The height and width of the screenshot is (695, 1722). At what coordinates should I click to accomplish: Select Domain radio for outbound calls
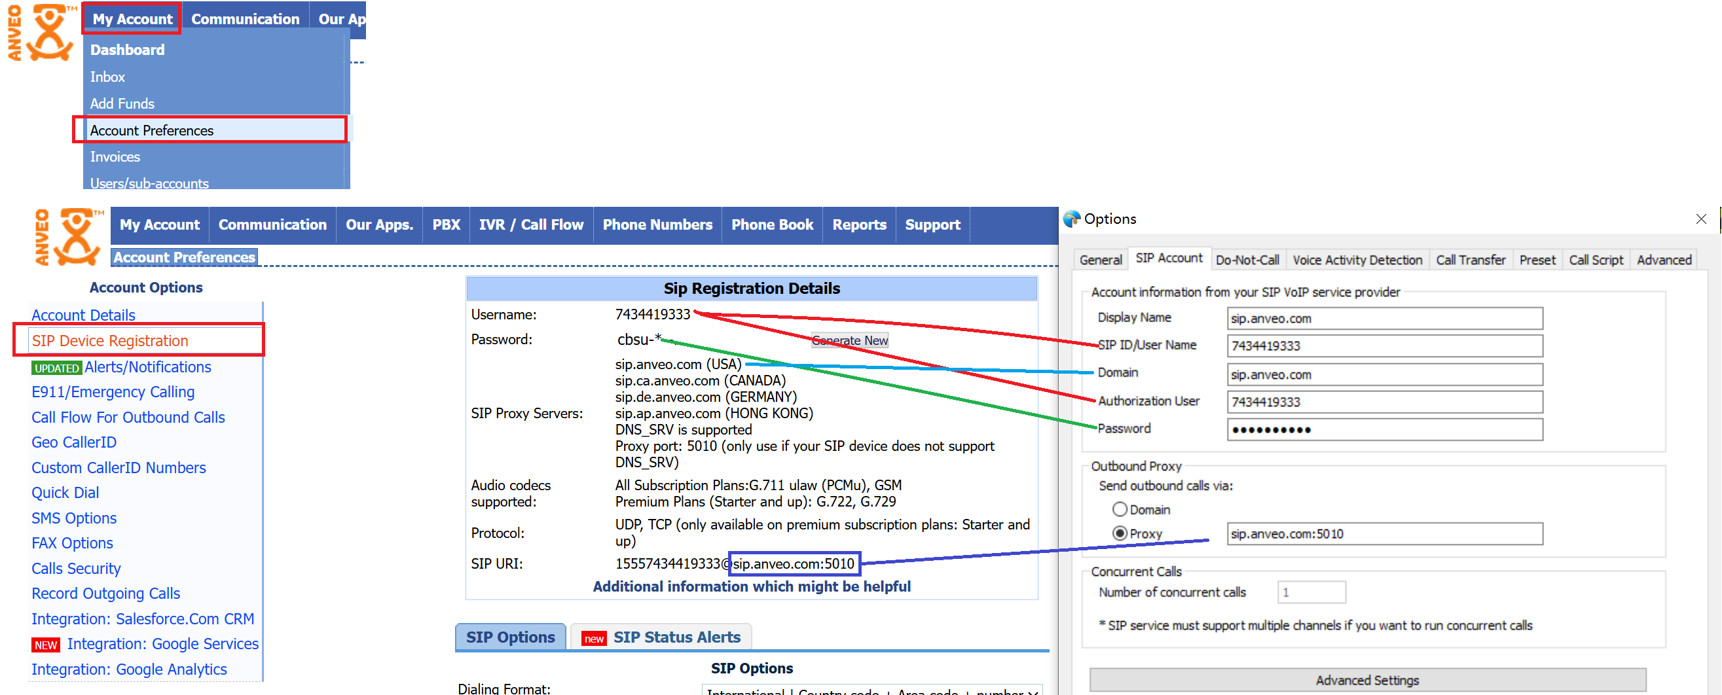pos(1120,509)
